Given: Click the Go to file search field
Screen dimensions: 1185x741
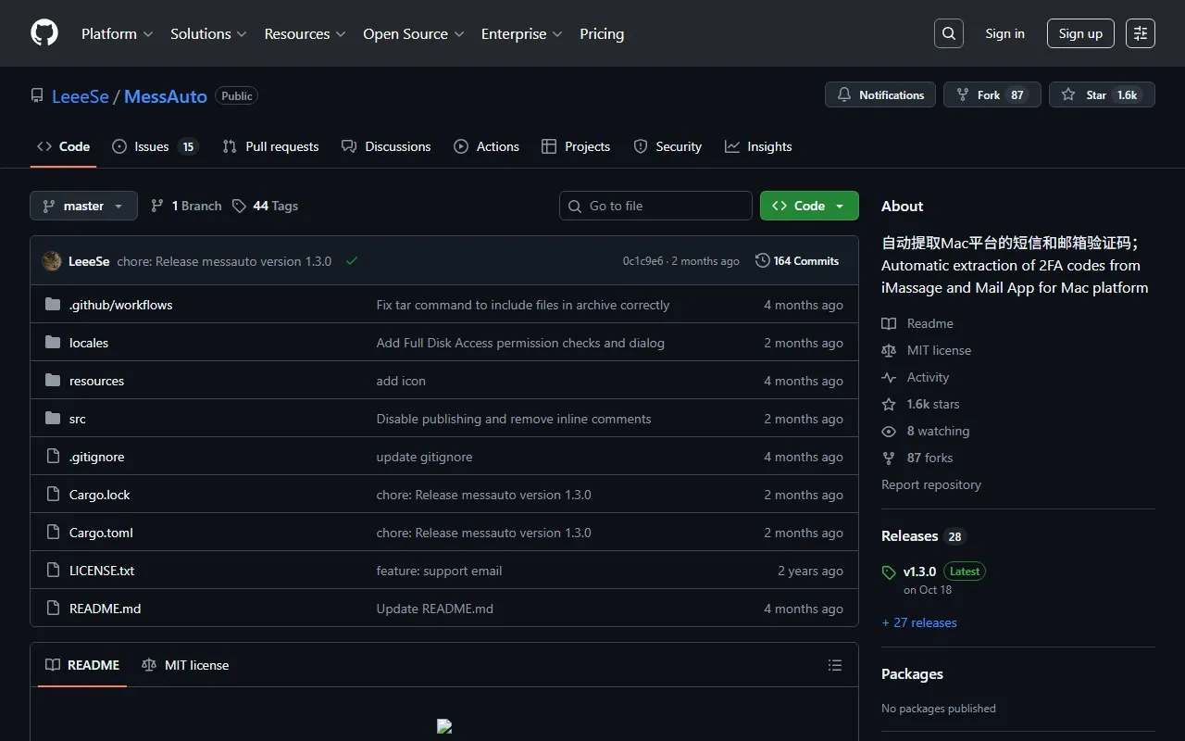Looking at the screenshot, I should pos(655,206).
